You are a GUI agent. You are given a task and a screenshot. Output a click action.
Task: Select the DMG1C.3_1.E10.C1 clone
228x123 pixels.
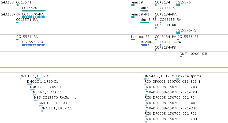tap(41, 106)
